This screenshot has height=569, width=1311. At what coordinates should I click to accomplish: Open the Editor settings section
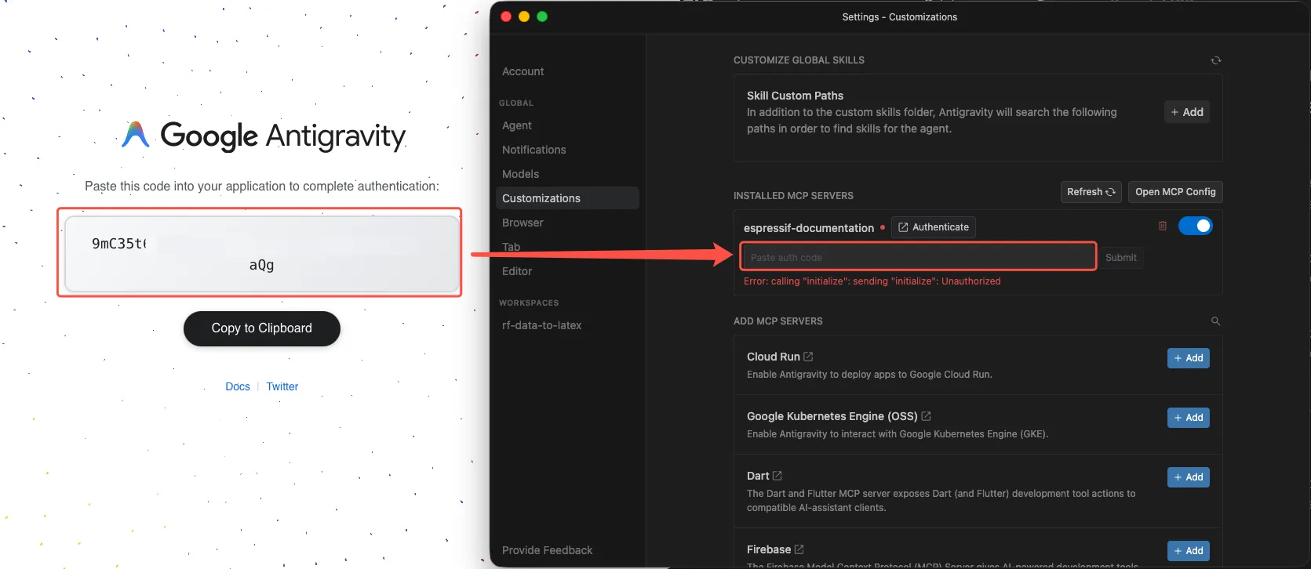[x=517, y=271]
